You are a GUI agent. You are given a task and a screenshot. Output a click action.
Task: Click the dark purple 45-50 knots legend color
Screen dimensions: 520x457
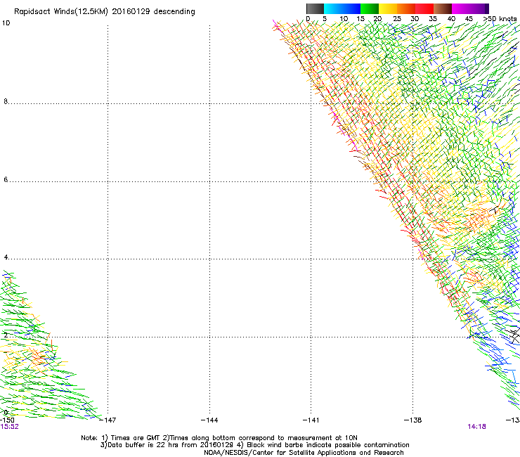(x=479, y=8)
